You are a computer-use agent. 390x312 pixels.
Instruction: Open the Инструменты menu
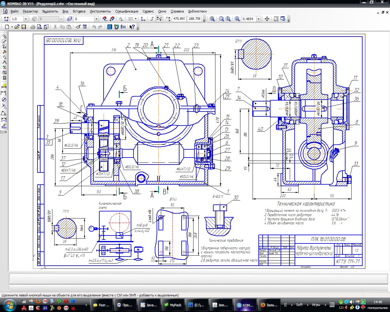click(x=100, y=11)
